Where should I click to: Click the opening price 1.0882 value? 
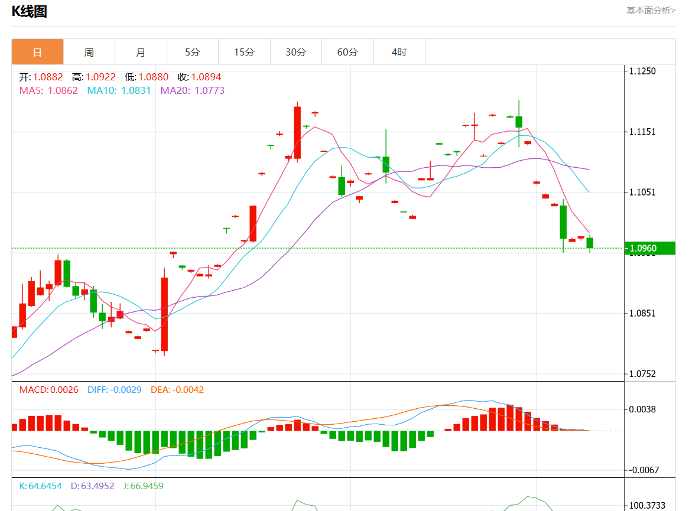click(48, 77)
